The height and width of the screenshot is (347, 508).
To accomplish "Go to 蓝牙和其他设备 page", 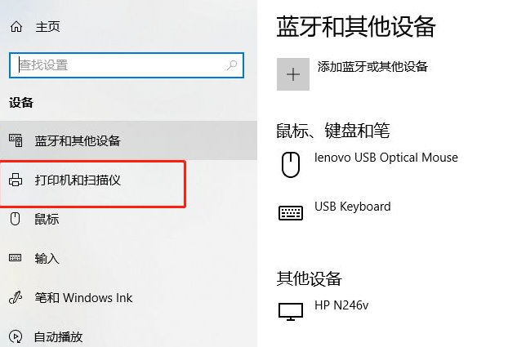I will point(78,140).
